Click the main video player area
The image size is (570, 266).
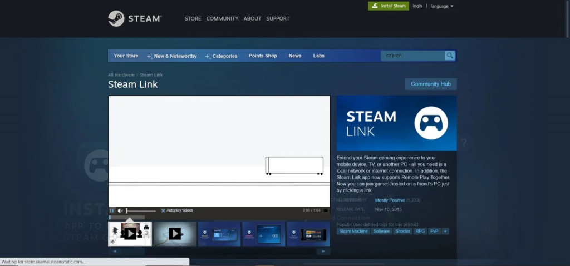tap(219, 152)
